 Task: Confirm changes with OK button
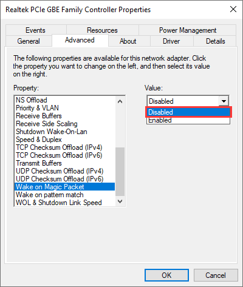click(x=166, y=275)
